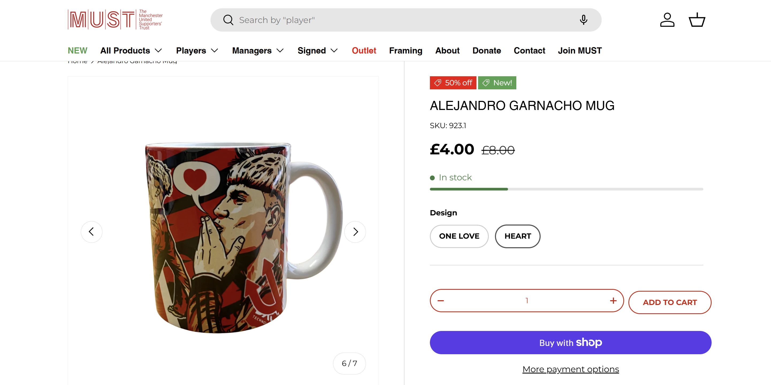The image size is (771, 385).
Task: Activate voice search microphone icon
Action: click(583, 20)
